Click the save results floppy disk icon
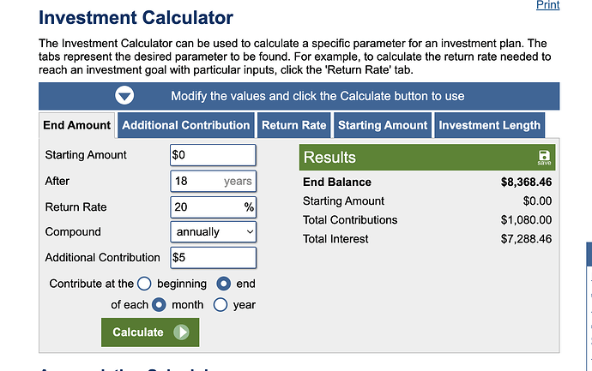The image size is (592, 371). point(544,158)
